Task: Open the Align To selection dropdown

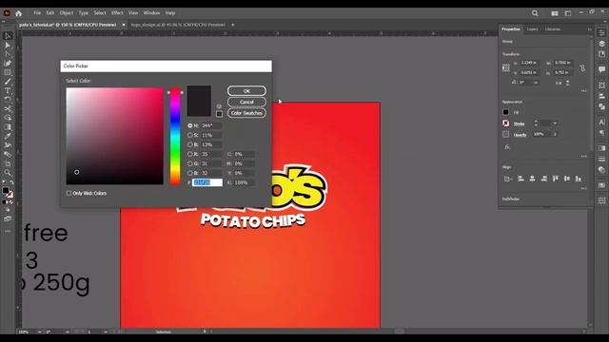Action: coord(508,179)
